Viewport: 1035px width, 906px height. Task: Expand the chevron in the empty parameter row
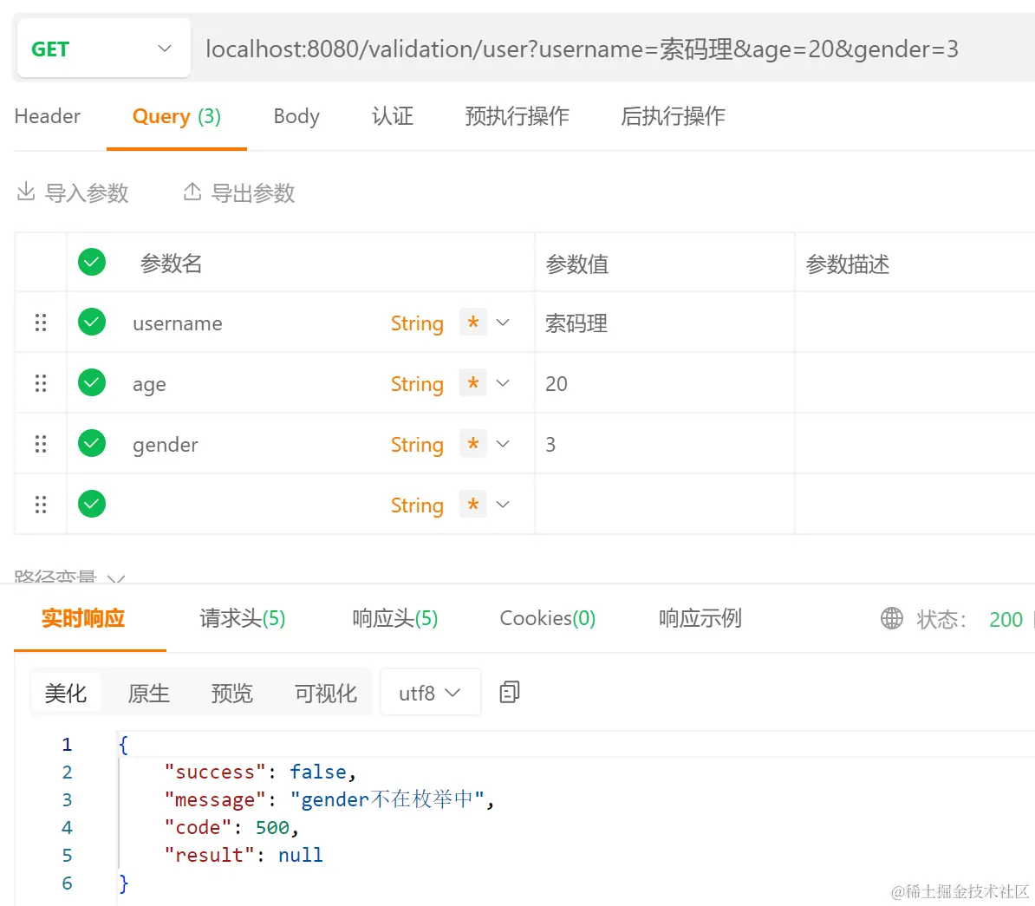point(503,505)
